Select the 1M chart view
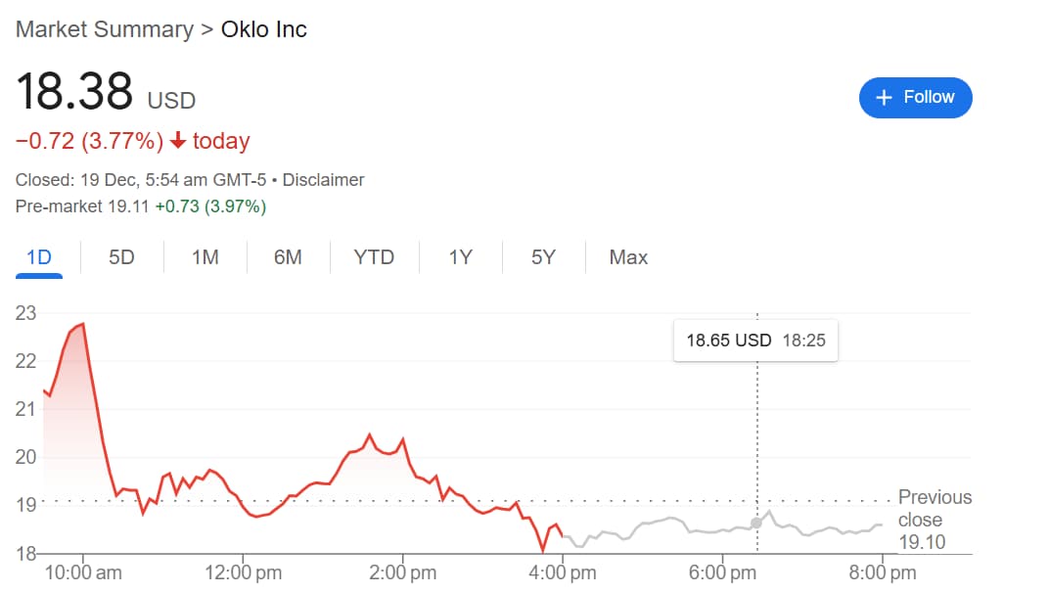 point(204,257)
